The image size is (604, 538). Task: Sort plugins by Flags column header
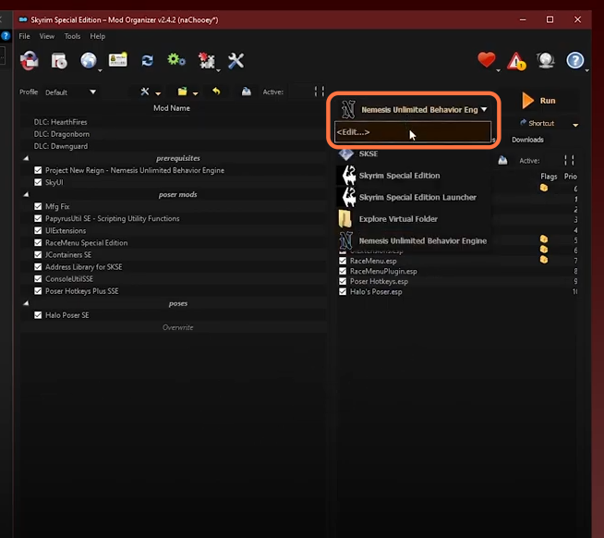(549, 177)
